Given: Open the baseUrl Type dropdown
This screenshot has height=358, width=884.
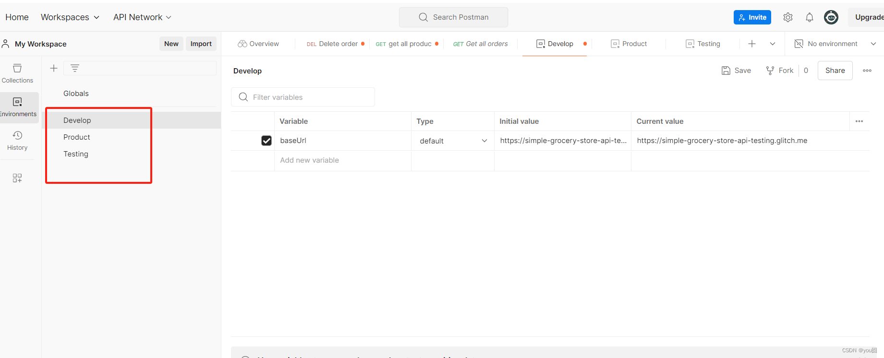Looking at the screenshot, I should coord(453,141).
